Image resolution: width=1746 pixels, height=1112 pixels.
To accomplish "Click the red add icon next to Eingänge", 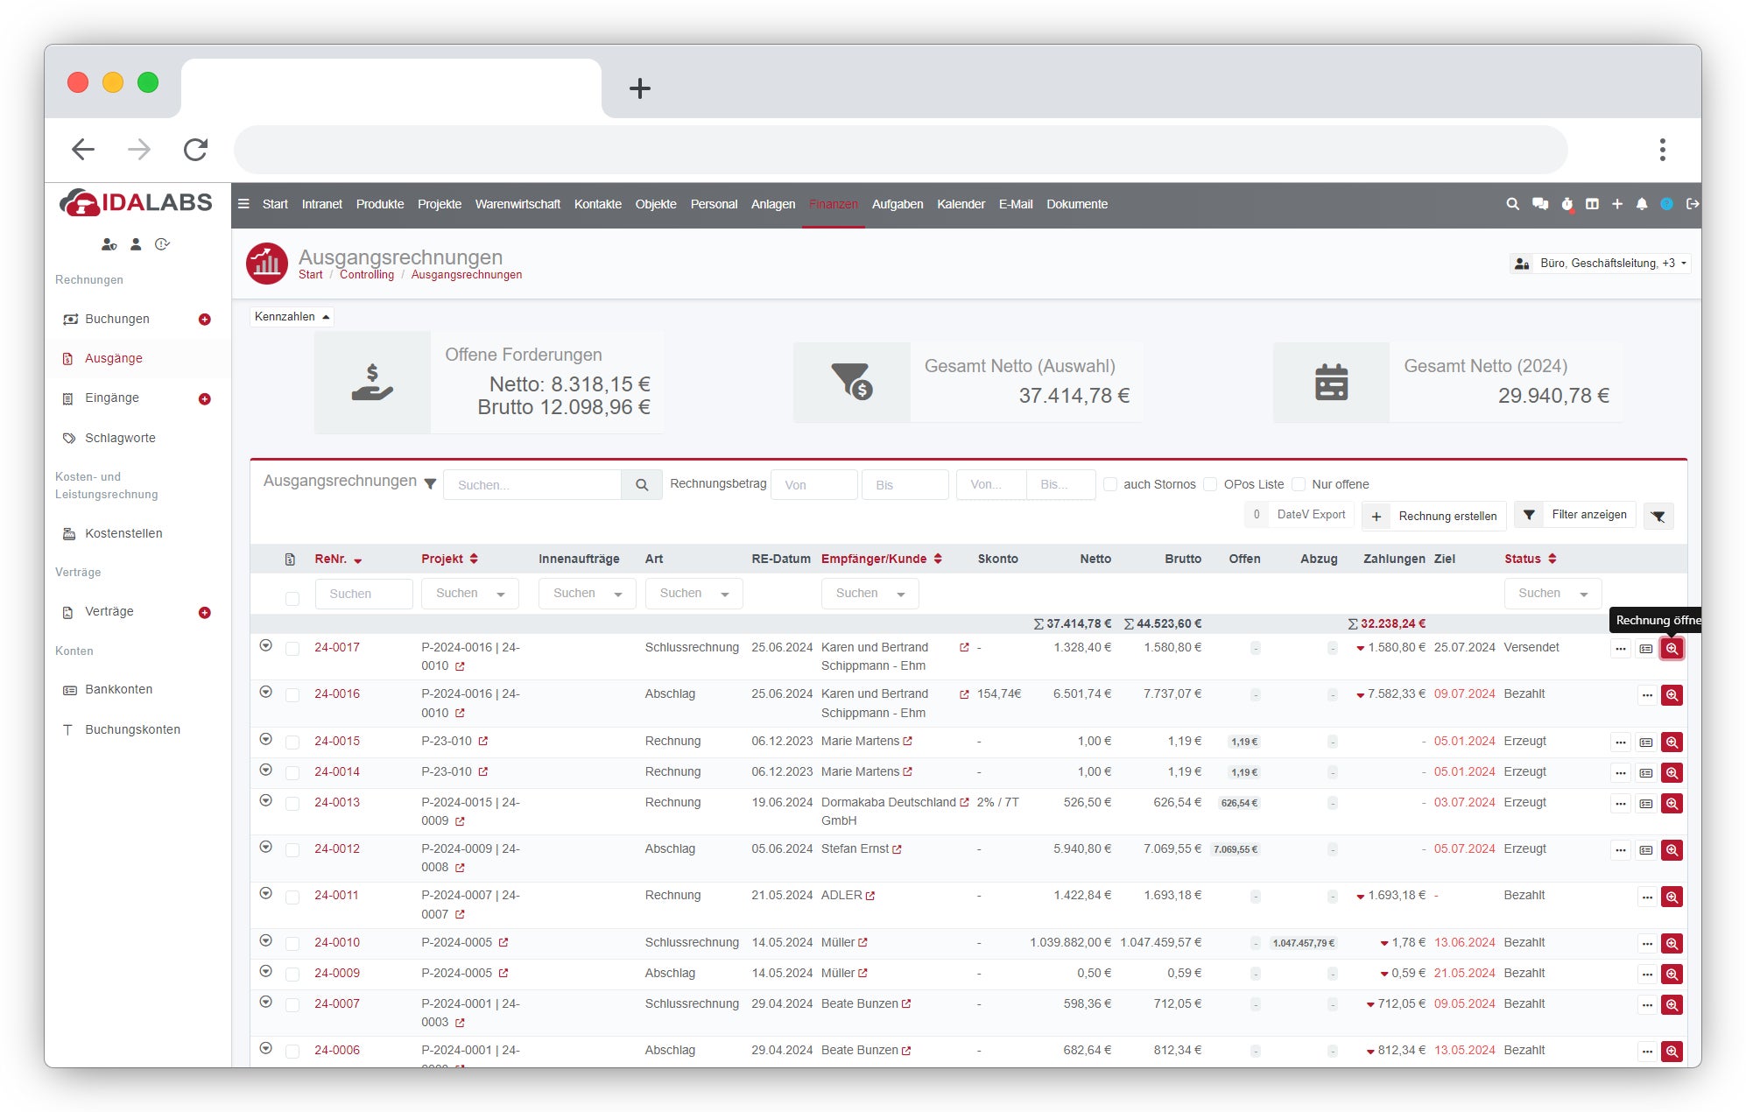I will click(x=205, y=399).
